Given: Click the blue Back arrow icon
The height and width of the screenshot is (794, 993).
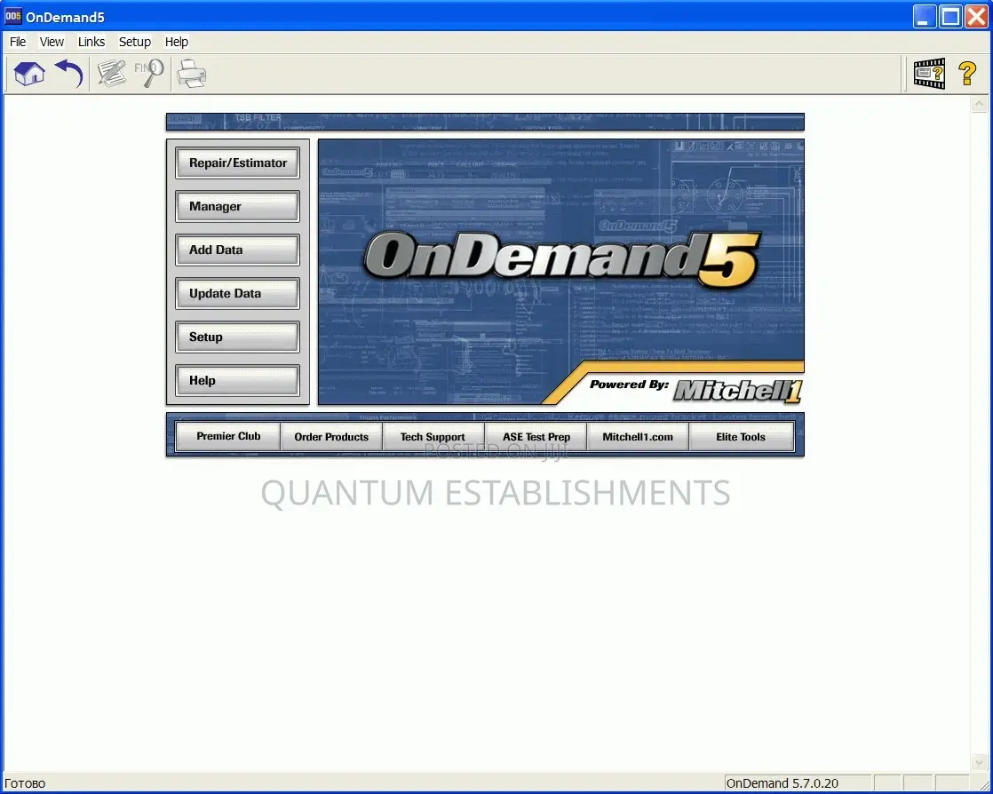Looking at the screenshot, I should coord(69,74).
